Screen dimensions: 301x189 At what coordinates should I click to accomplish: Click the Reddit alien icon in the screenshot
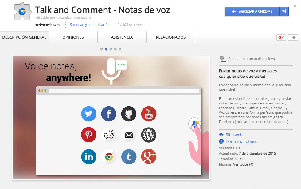click(109, 135)
